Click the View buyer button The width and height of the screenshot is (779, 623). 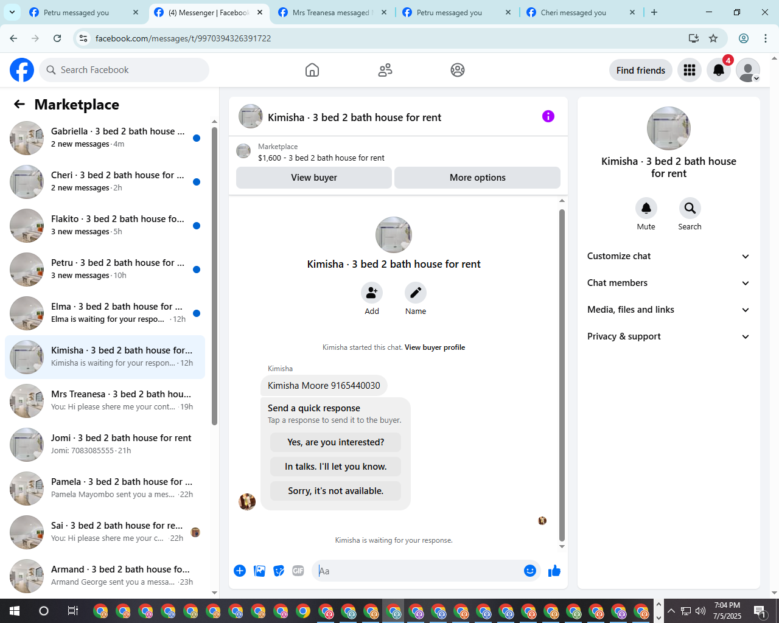pyautogui.click(x=314, y=178)
